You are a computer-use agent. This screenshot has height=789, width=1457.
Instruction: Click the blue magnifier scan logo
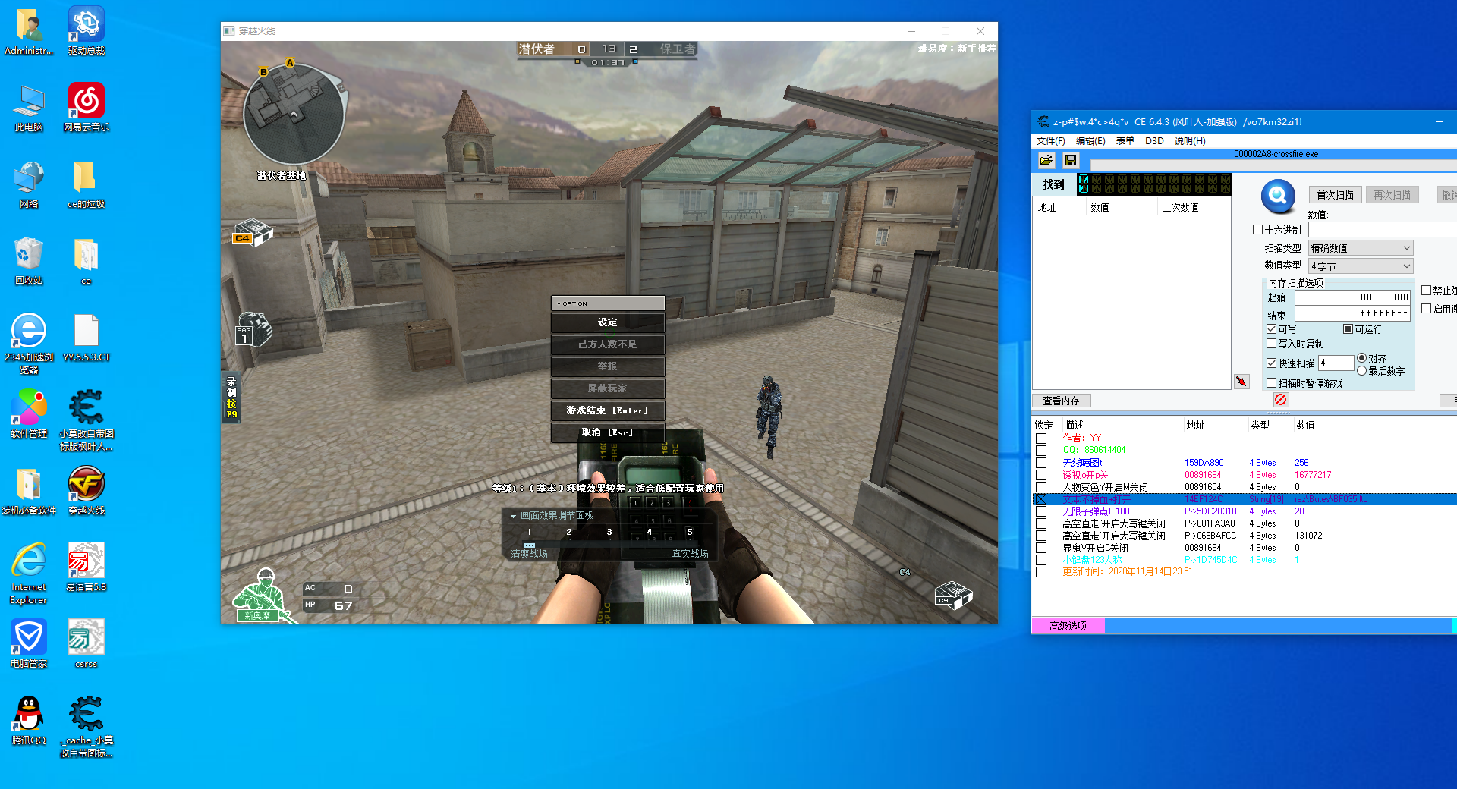1278,196
